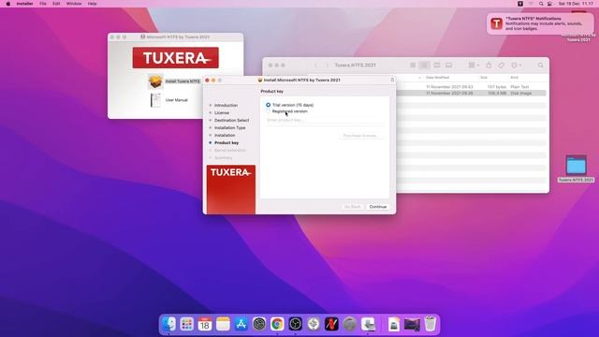
Task: Open Launchpad from the Dock
Action: [x=187, y=324]
